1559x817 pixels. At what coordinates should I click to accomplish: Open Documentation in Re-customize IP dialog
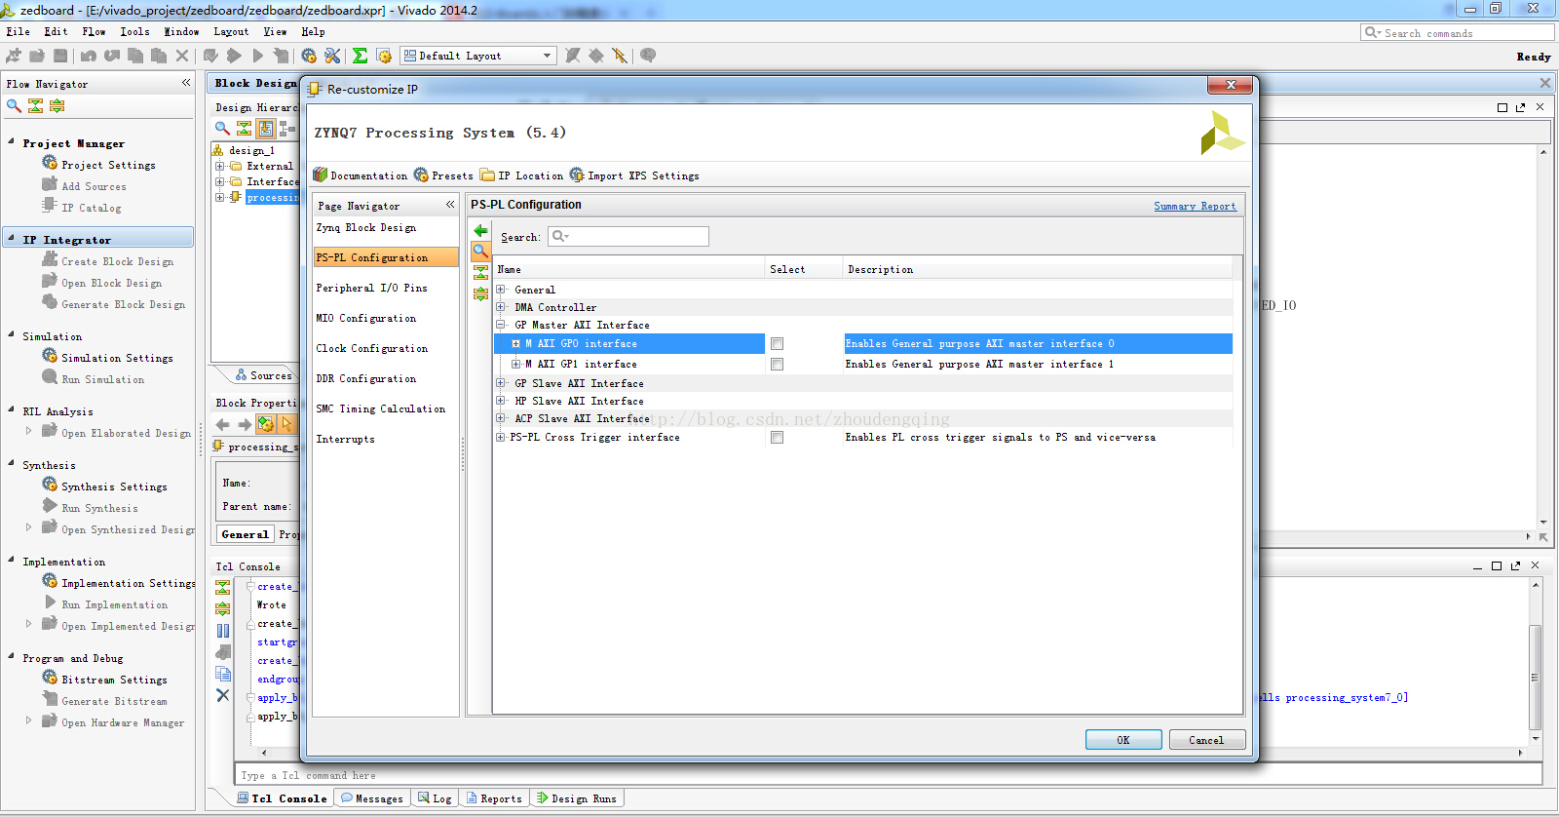coord(360,175)
